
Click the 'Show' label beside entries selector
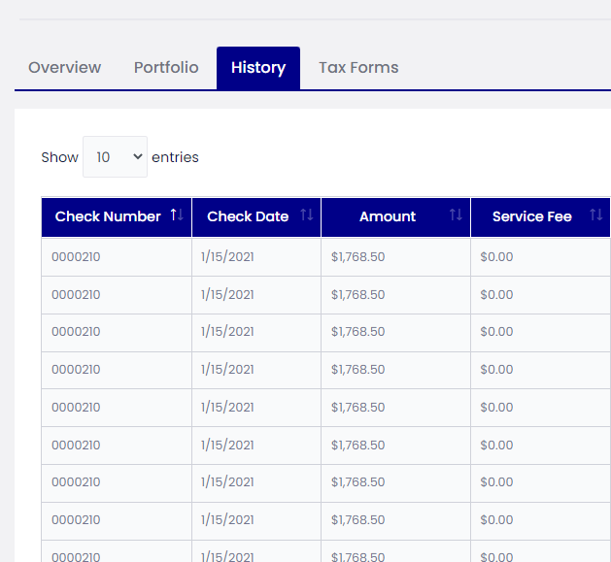[x=59, y=157]
